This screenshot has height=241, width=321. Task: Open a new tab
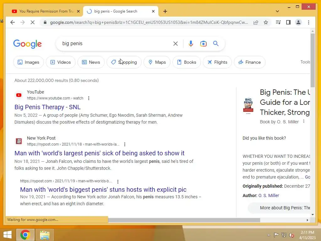tap(165, 11)
